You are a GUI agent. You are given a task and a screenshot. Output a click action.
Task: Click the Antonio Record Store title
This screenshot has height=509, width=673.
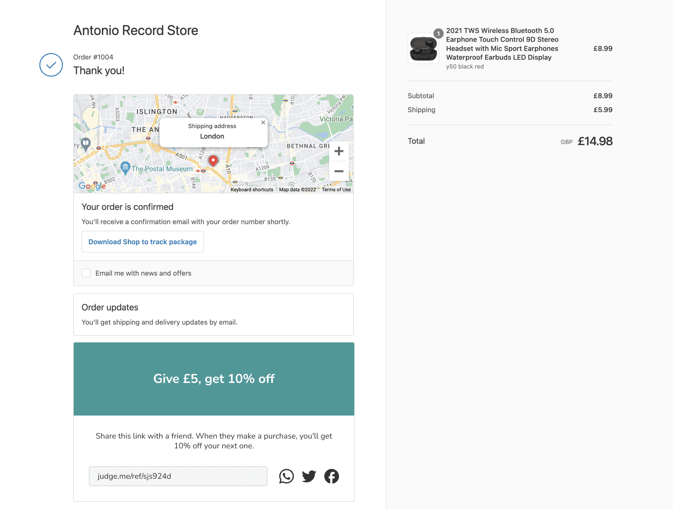(136, 30)
